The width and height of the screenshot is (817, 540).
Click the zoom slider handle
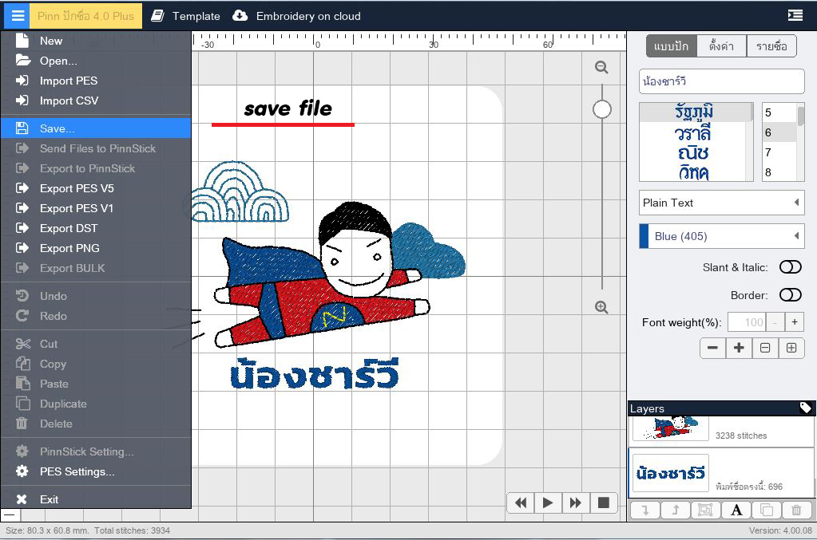coord(602,110)
